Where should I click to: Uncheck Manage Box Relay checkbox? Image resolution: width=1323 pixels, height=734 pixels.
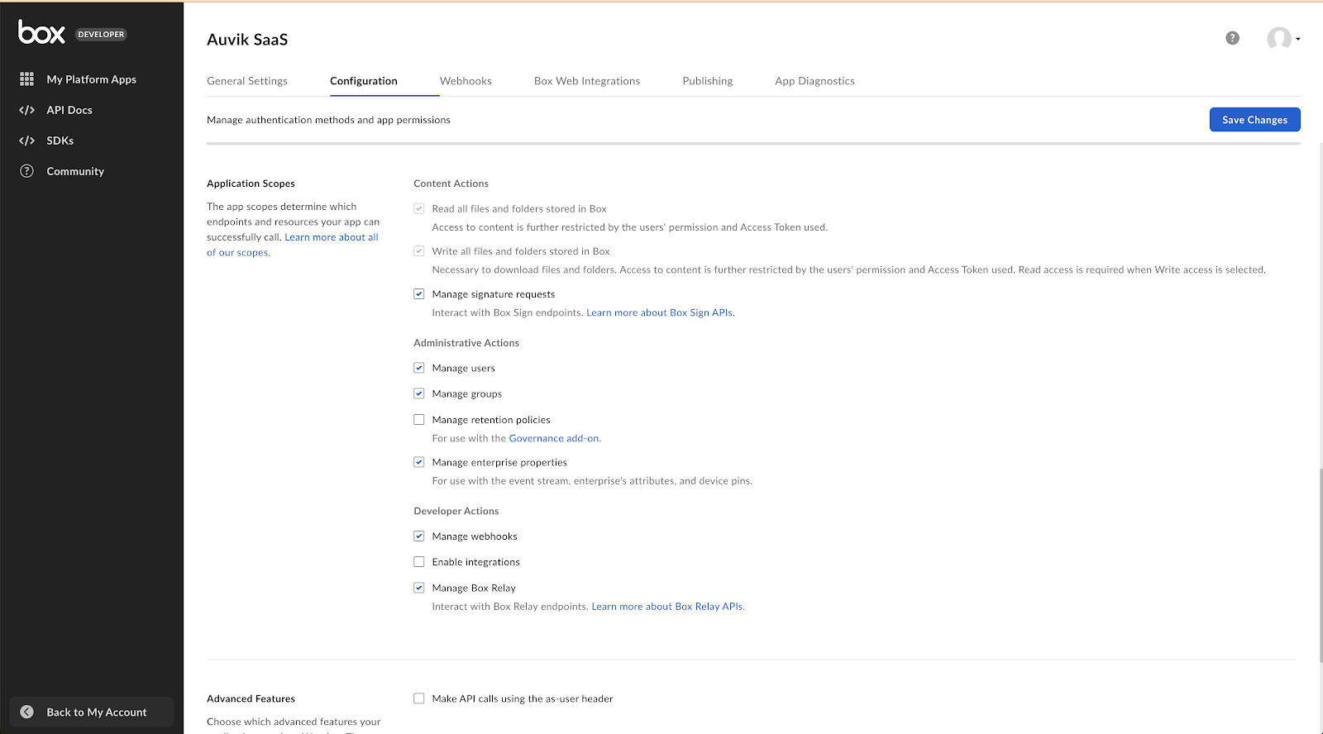tap(419, 588)
